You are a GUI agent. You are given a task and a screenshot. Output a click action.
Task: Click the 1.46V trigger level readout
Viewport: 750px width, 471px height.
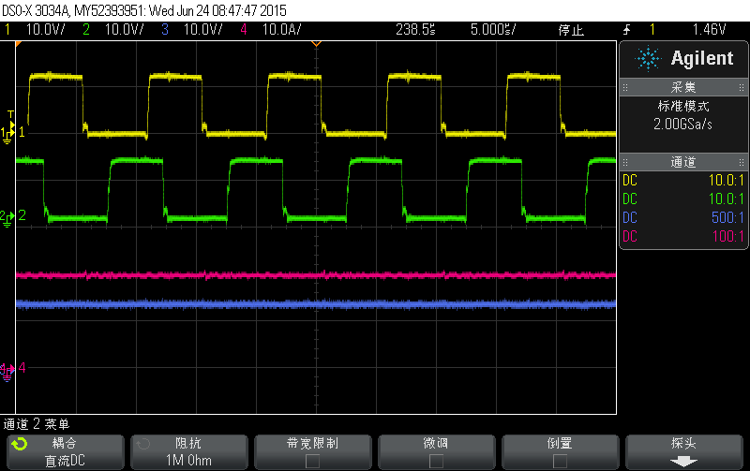pyautogui.click(x=709, y=30)
